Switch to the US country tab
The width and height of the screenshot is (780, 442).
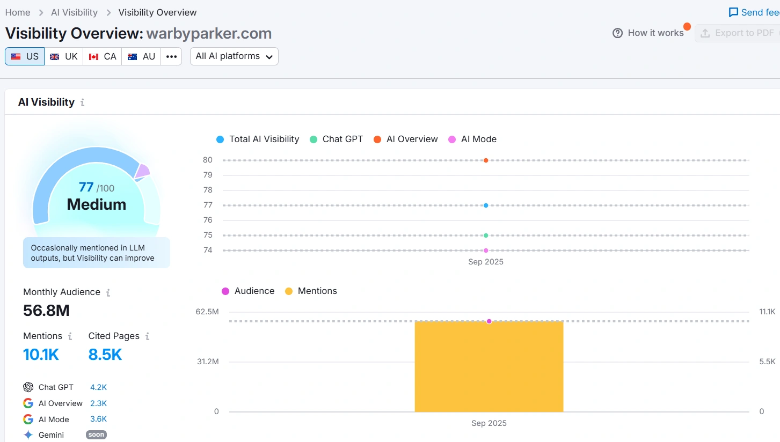tap(25, 56)
